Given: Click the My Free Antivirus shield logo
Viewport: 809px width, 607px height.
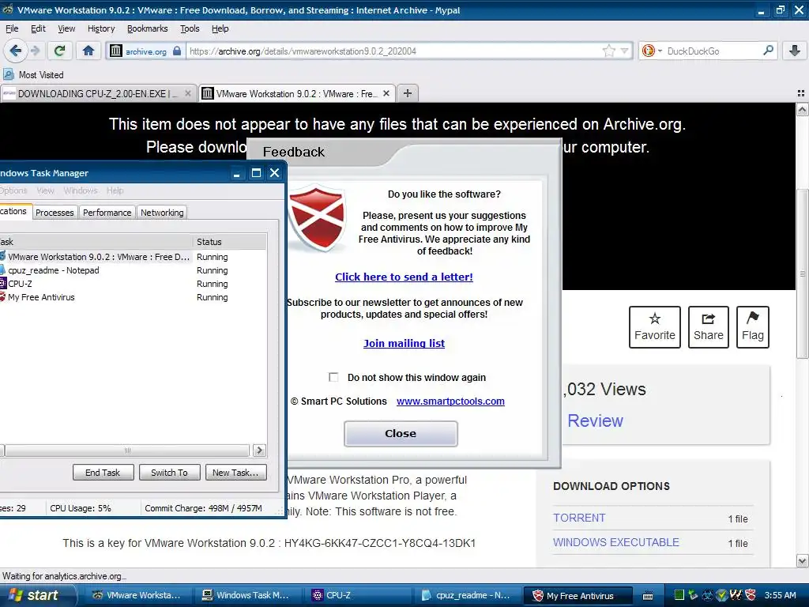Looking at the screenshot, I should [x=317, y=218].
